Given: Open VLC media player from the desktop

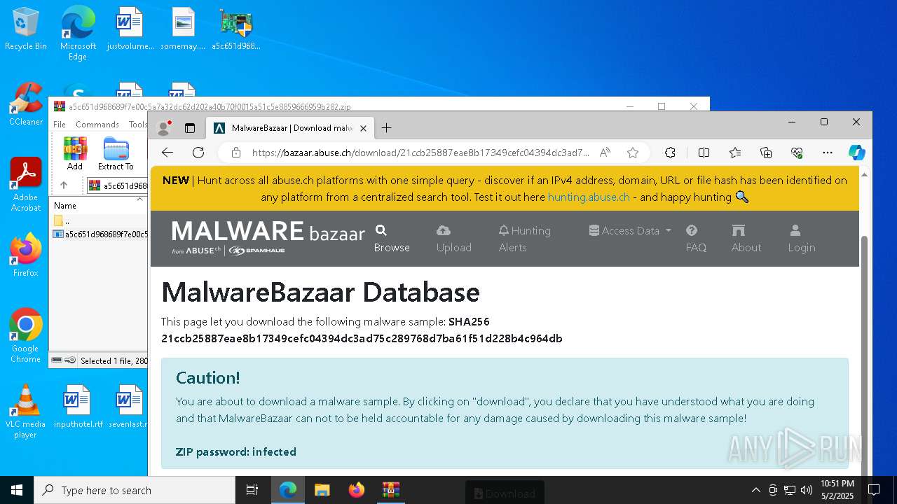Looking at the screenshot, I should point(26,412).
